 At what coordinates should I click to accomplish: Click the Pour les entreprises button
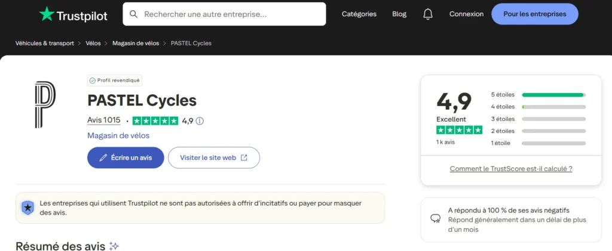tap(535, 14)
